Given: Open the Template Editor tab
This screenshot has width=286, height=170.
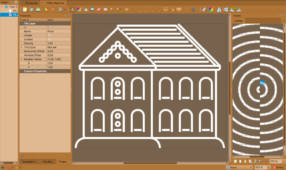Looking at the screenshot, I should 29,162.
